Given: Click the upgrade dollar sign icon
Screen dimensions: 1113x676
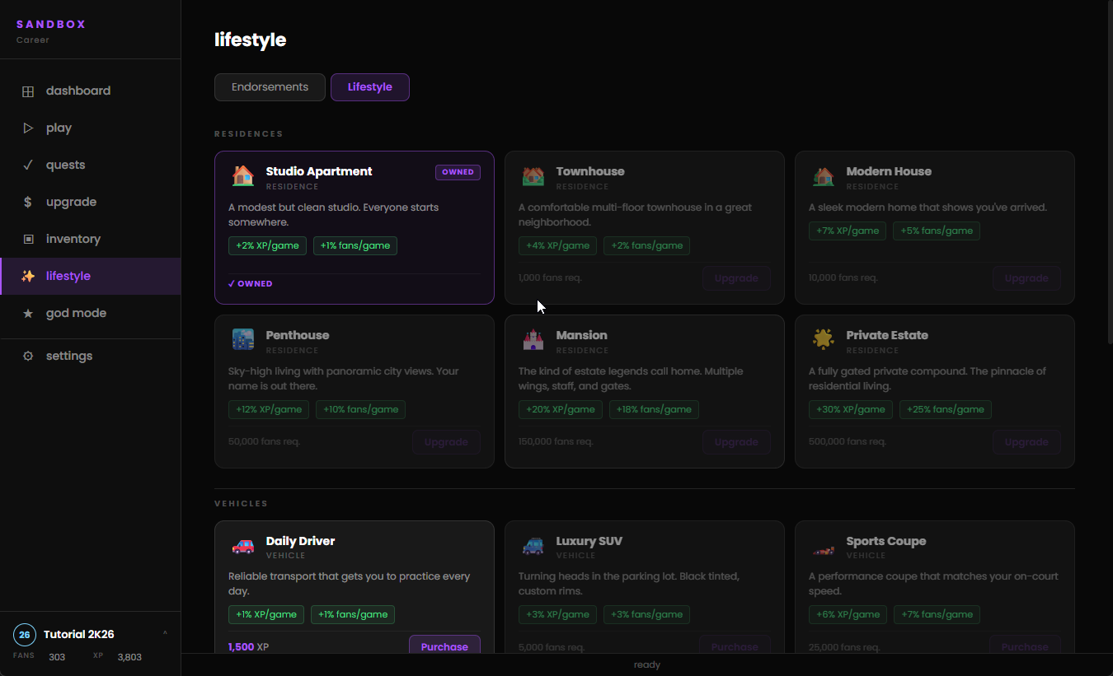Looking at the screenshot, I should (28, 203).
